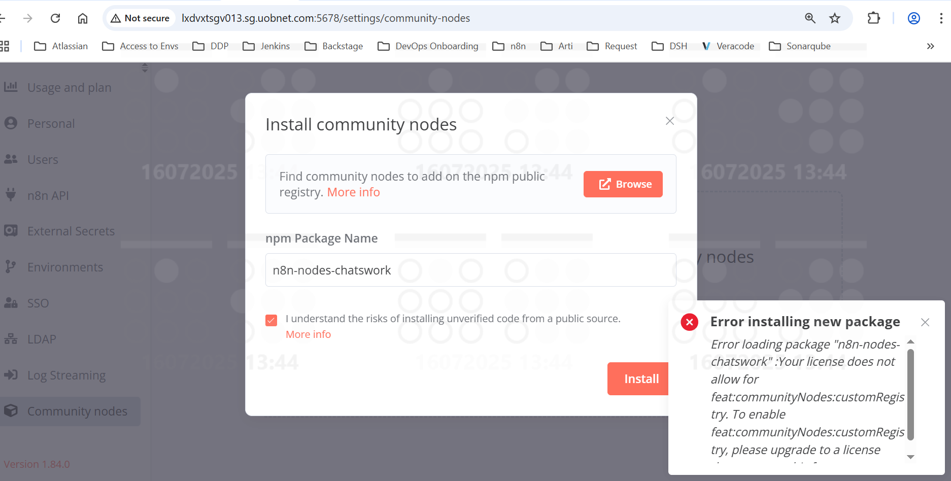
Task: Click the Not secure site info chip
Action: [141, 18]
